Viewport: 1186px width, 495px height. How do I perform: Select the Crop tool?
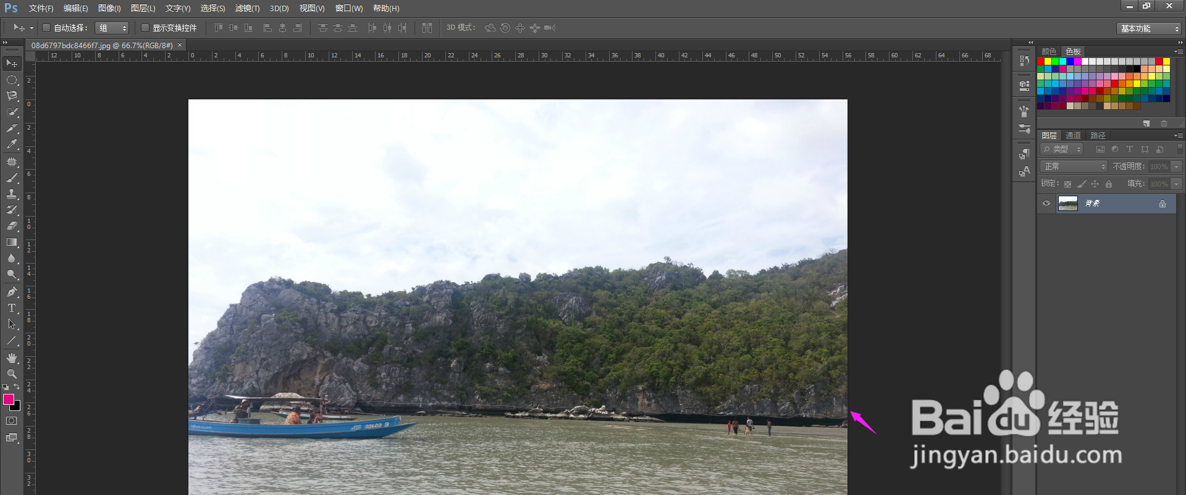pyautogui.click(x=12, y=128)
